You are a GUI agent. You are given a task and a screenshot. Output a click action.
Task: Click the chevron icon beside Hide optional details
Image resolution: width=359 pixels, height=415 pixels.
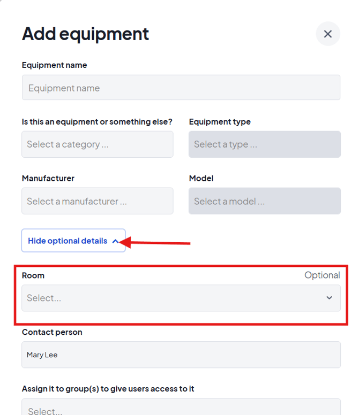[x=115, y=241]
